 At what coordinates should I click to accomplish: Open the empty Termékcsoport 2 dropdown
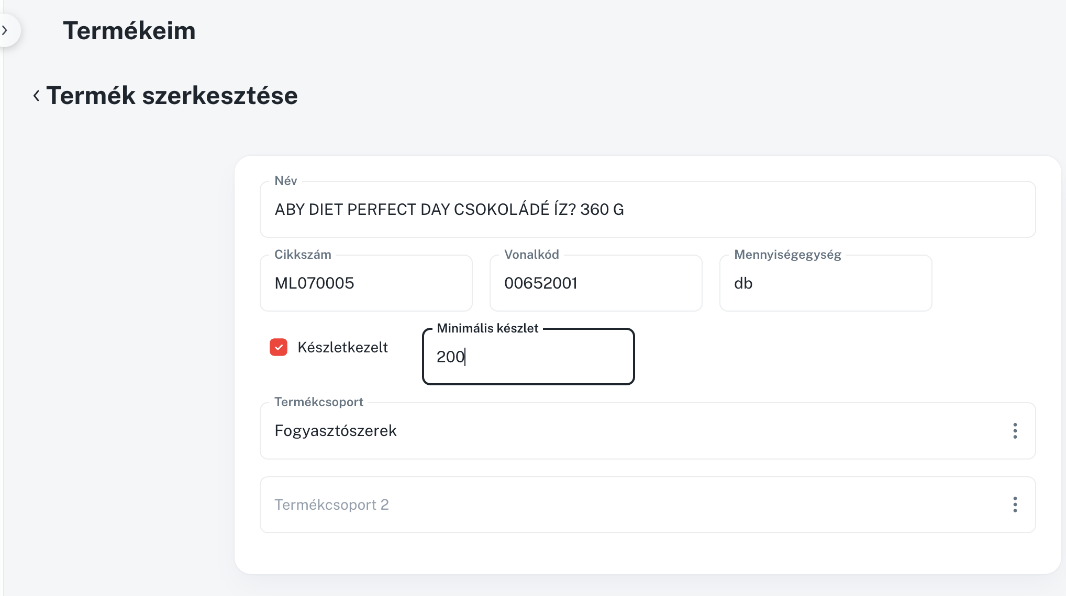point(628,505)
